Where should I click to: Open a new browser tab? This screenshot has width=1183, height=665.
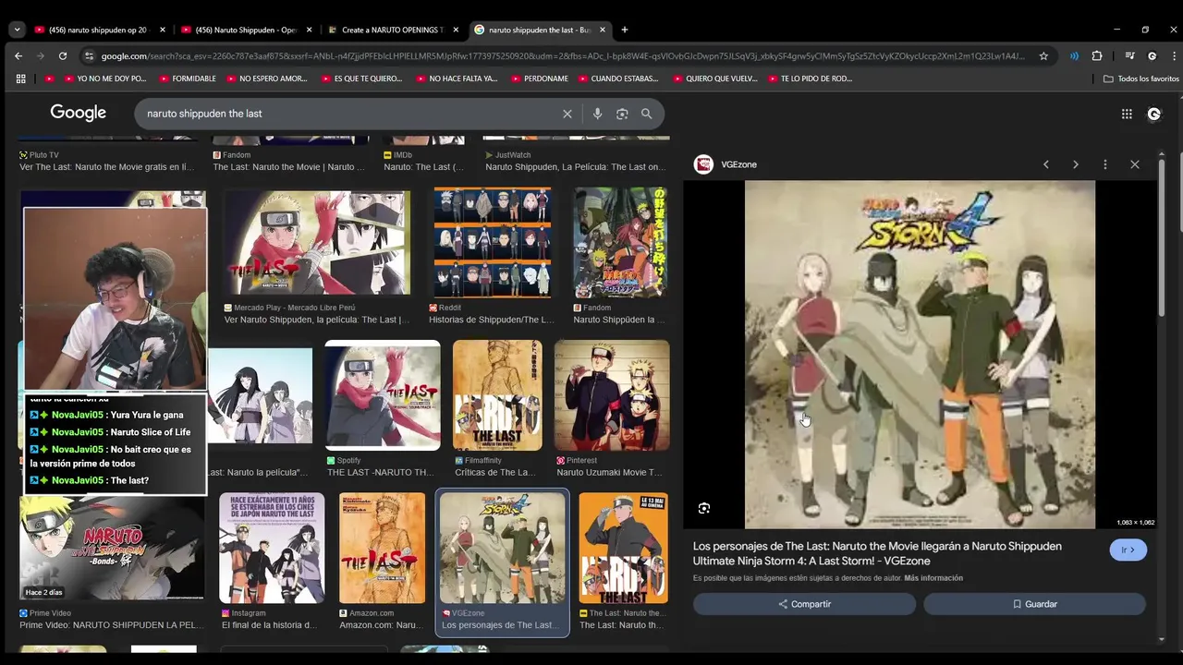pyautogui.click(x=625, y=30)
